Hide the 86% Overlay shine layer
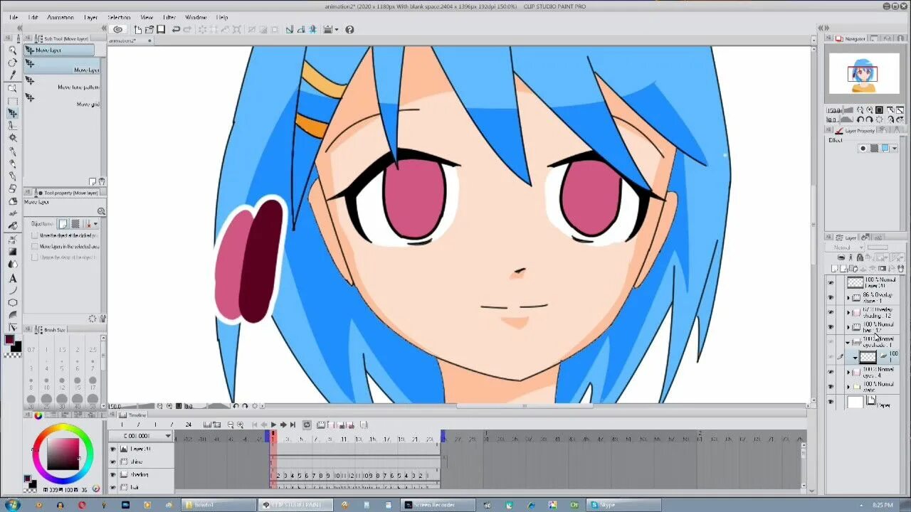 (830, 298)
